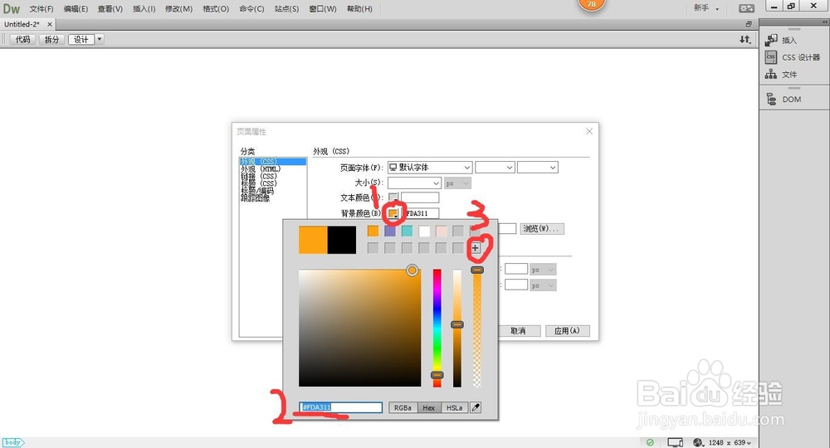This screenshot has height=448, width=830.
Task: Open the upper margin px unit dropdown
Action: (x=543, y=270)
